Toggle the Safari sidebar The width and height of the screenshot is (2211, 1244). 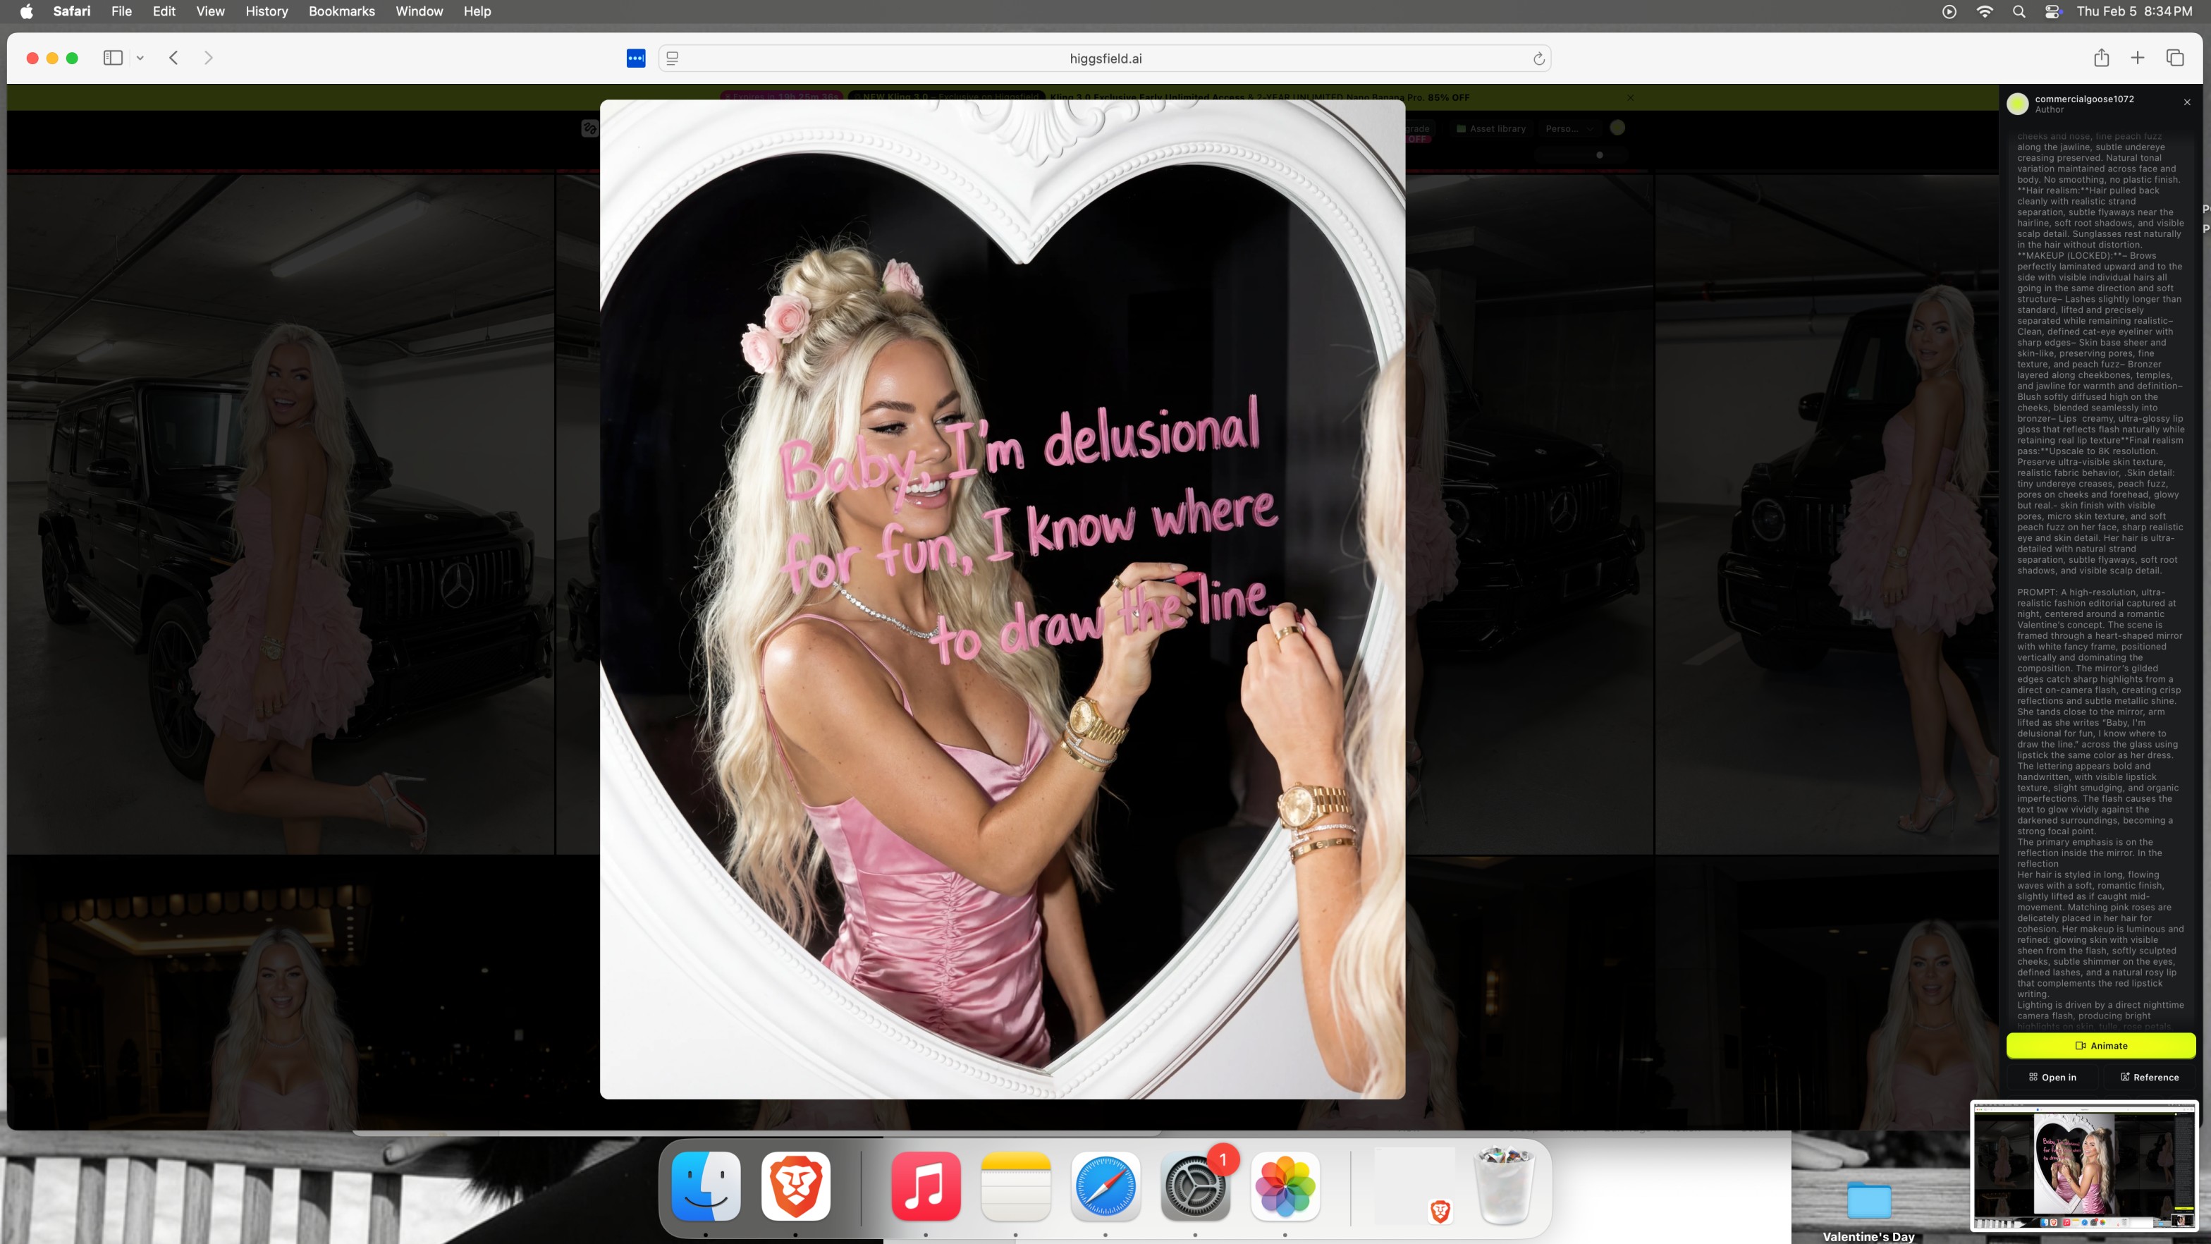pos(112,58)
